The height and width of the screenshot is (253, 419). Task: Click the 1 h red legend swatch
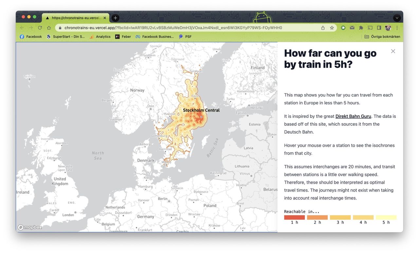[x=294, y=217]
